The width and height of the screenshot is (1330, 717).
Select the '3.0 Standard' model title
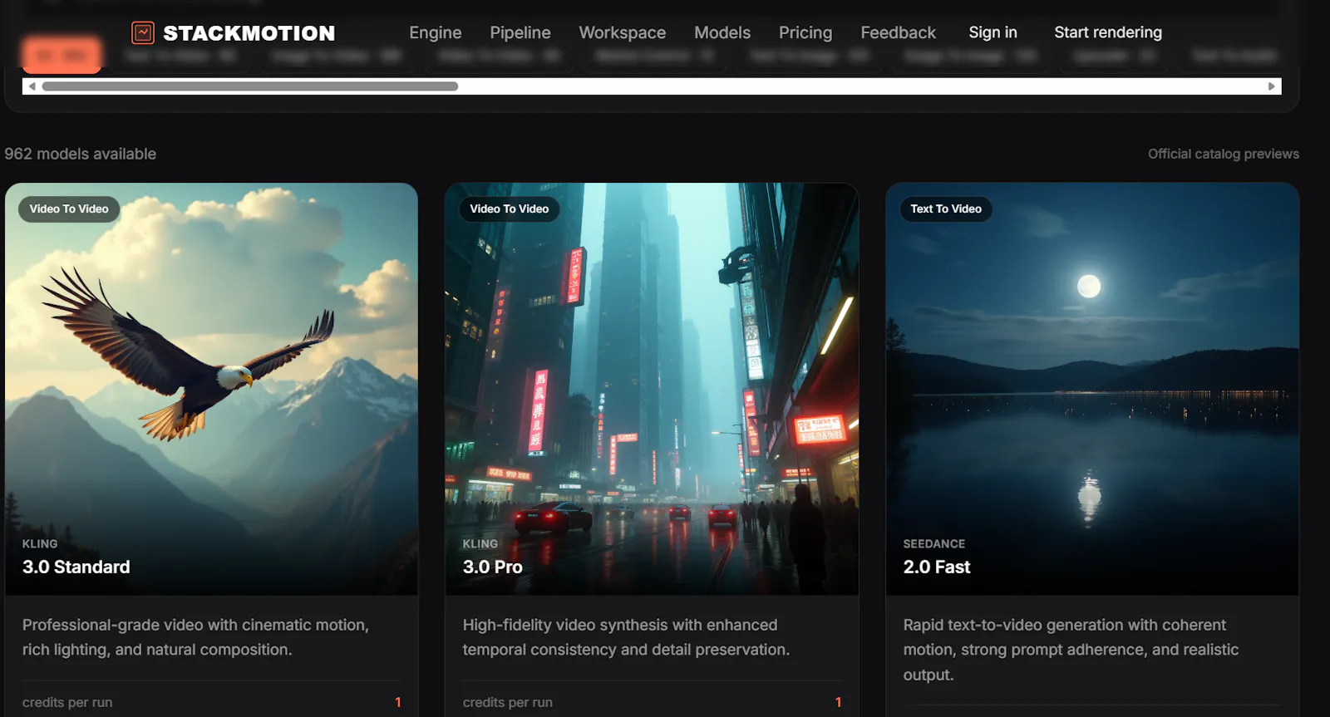coord(76,567)
